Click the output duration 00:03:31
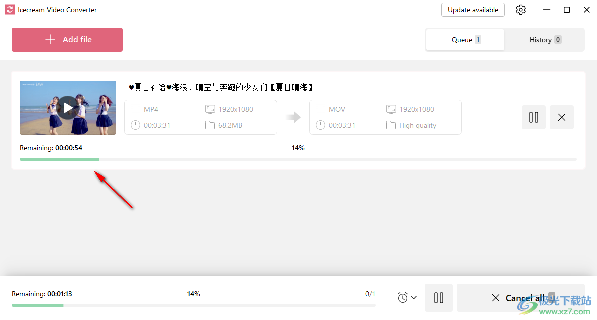Viewport: 597px width, 320px height. (342, 125)
